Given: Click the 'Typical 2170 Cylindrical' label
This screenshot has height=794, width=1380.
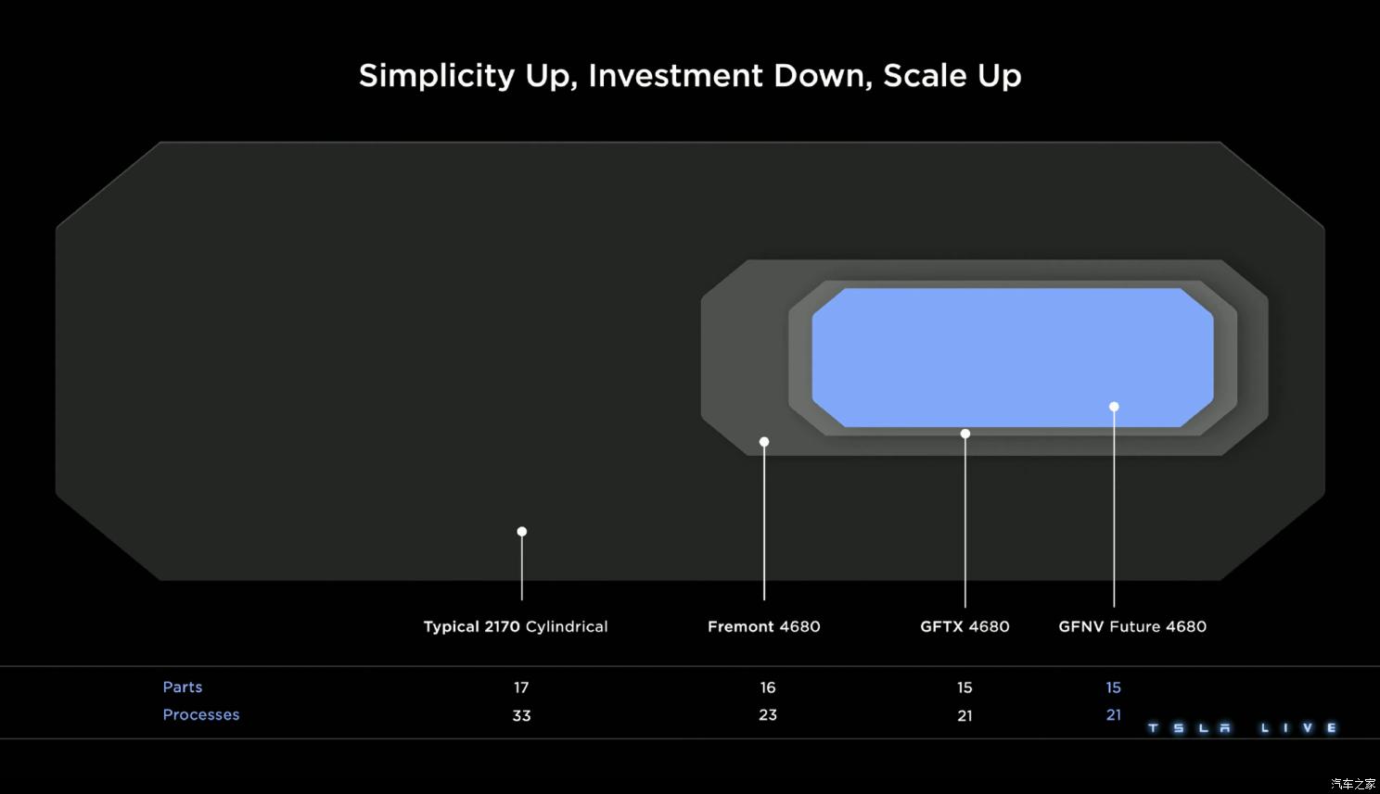Looking at the screenshot, I should pos(516,626).
